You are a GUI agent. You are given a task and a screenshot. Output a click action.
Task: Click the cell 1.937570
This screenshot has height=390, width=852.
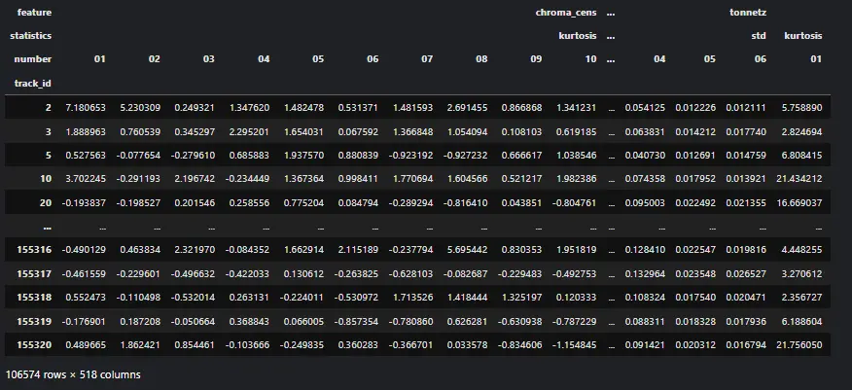(x=303, y=156)
